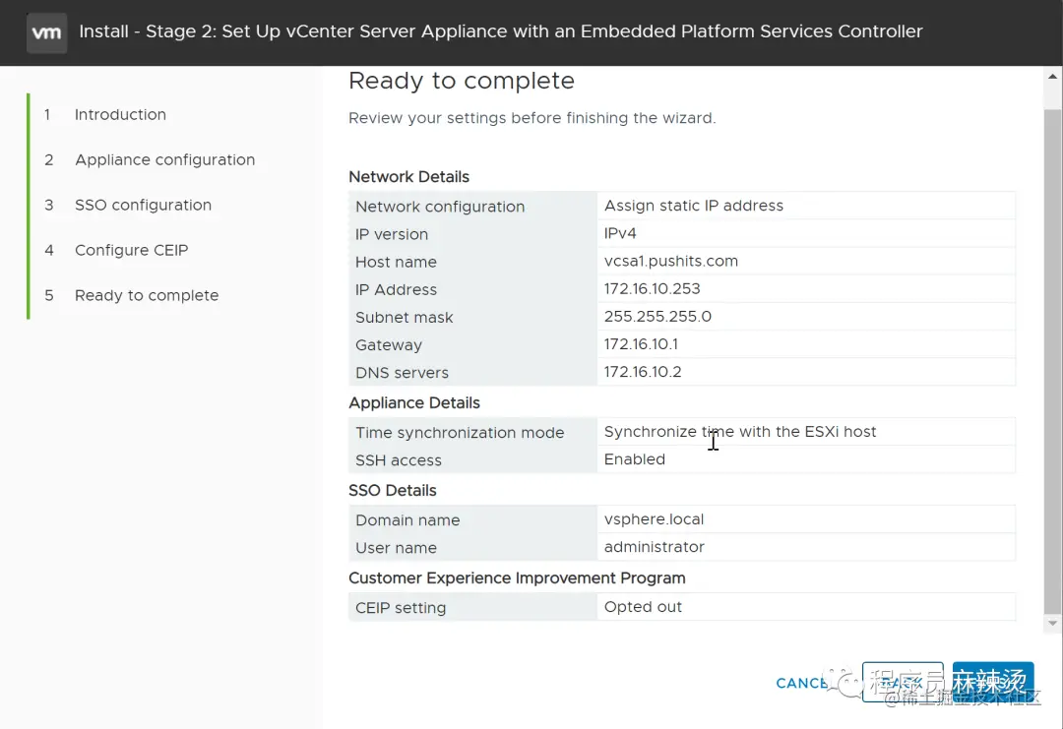Go to step 1 Introduction
1063x729 pixels.
[120, 114]
